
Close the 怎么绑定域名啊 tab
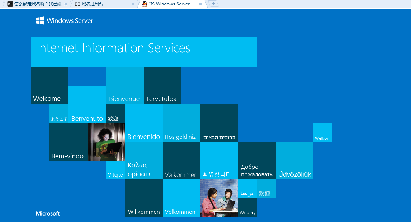pyautogui.click(x=66, y=4)
